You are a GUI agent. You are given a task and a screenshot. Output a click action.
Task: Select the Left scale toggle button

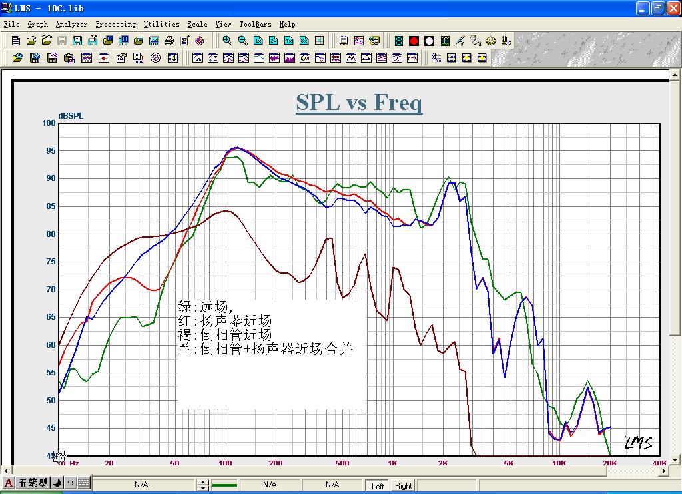click(378, 486)
